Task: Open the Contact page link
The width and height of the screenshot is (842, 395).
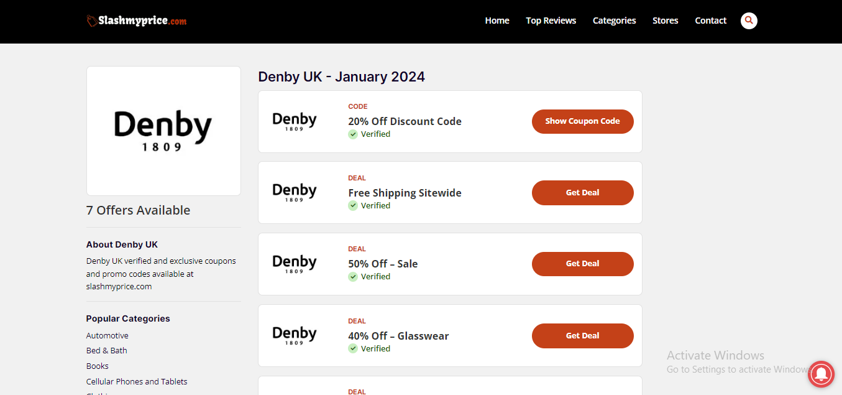Action: pyautogui.click(x=710, y=21)
